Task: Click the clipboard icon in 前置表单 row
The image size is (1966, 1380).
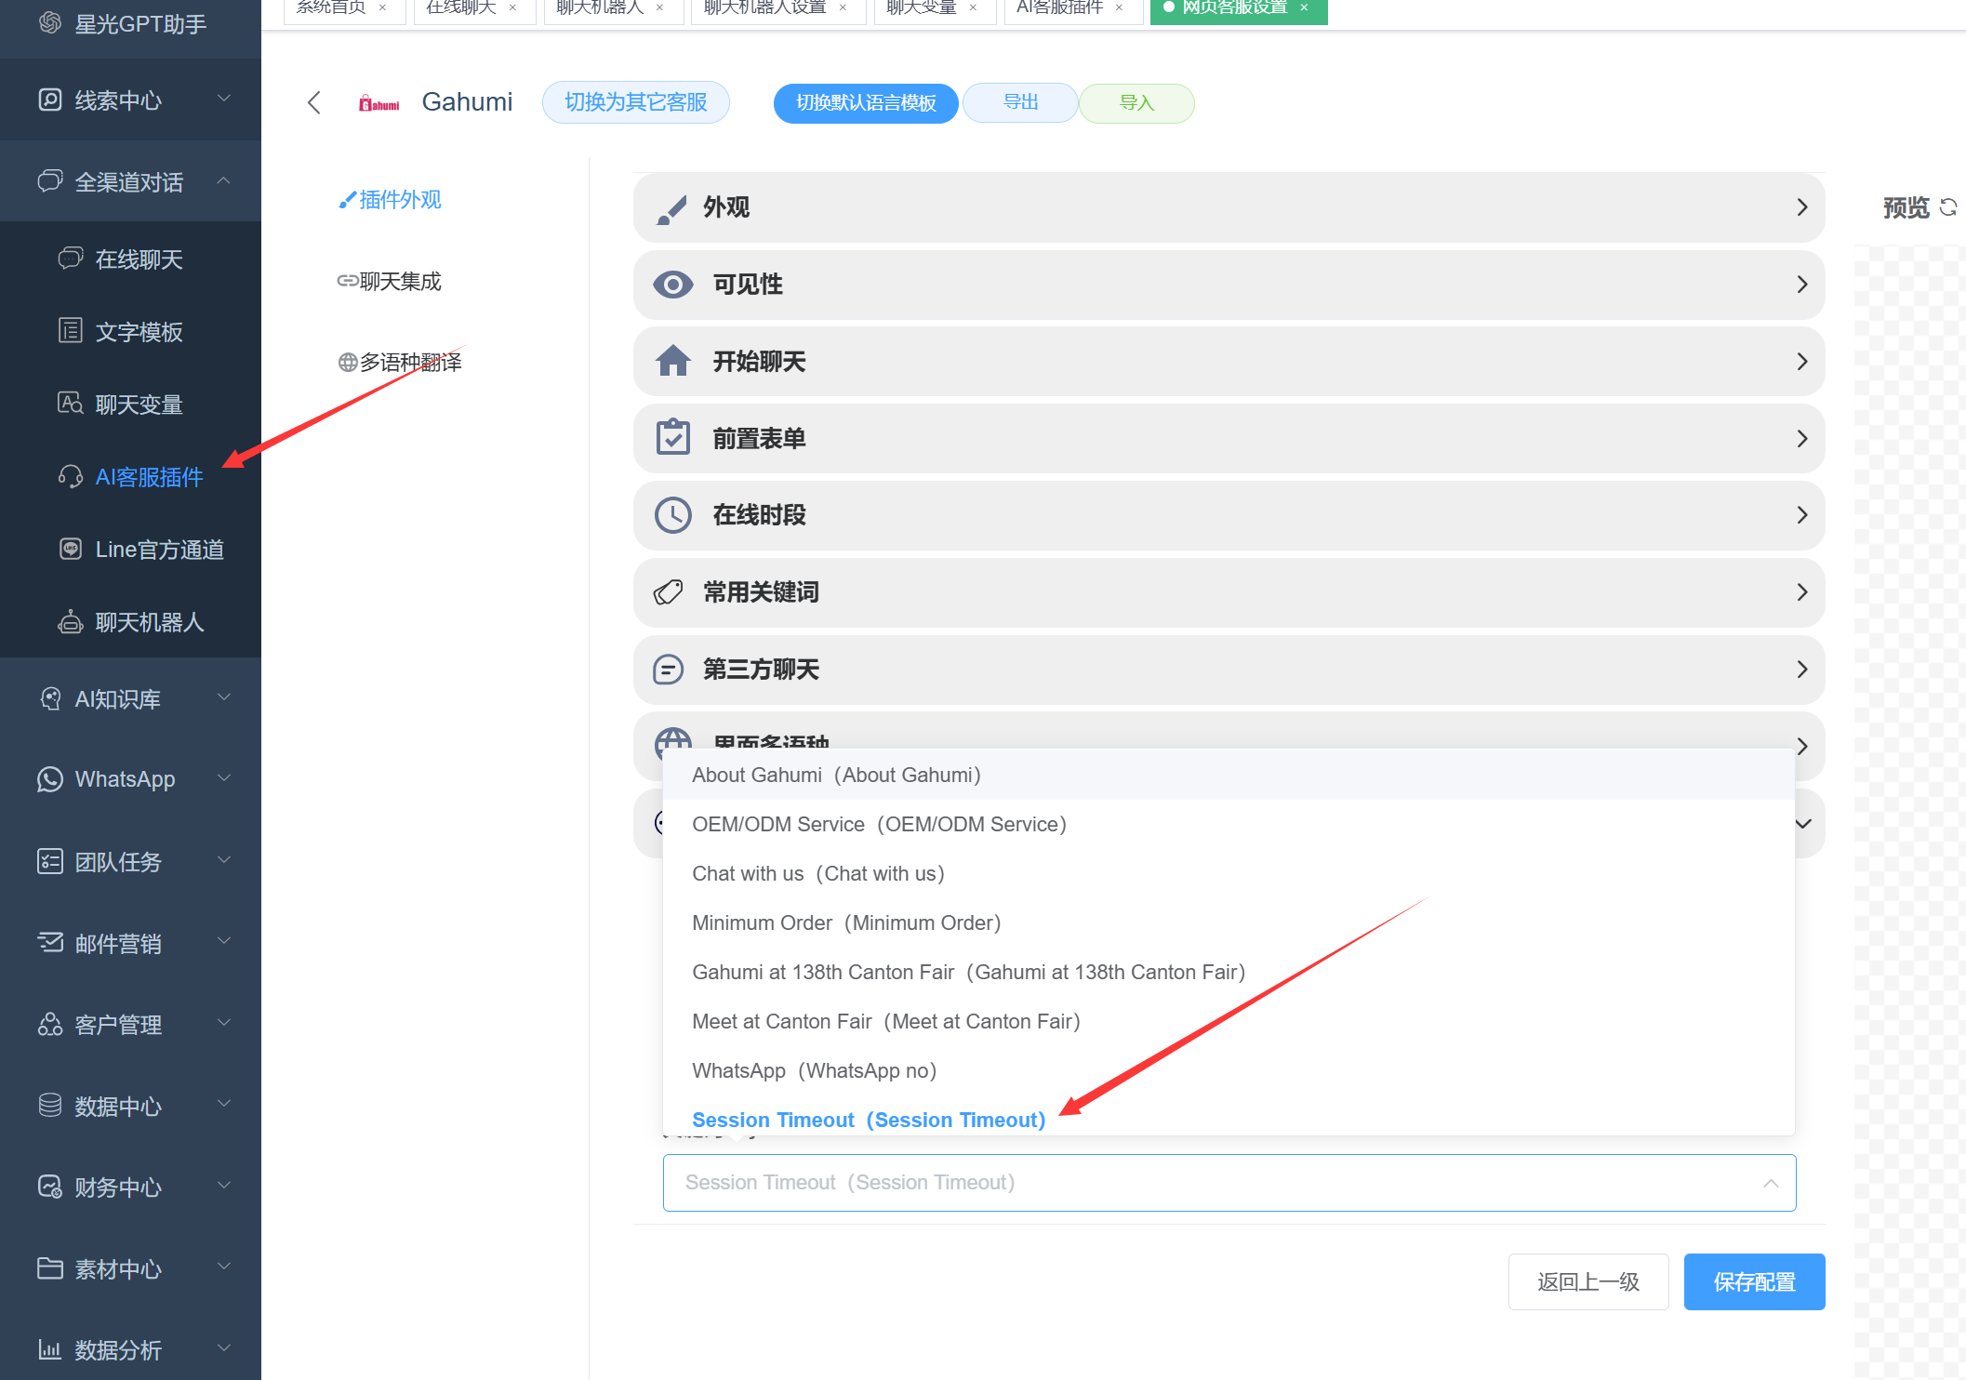Action: [x=673, y=438]
